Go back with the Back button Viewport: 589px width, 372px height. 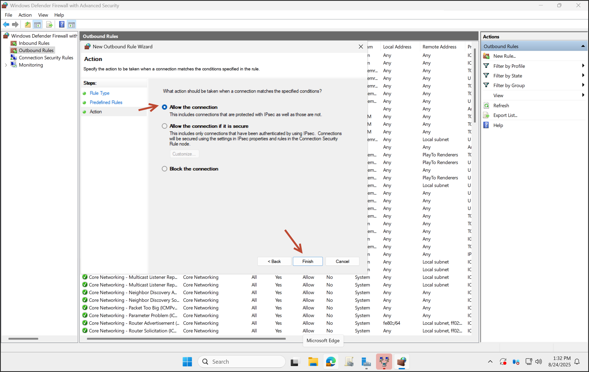274,261
